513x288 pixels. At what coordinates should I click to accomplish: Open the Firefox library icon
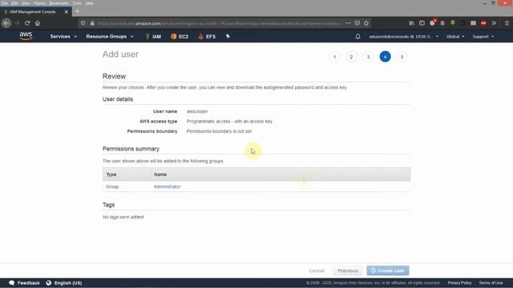(411, 23)
